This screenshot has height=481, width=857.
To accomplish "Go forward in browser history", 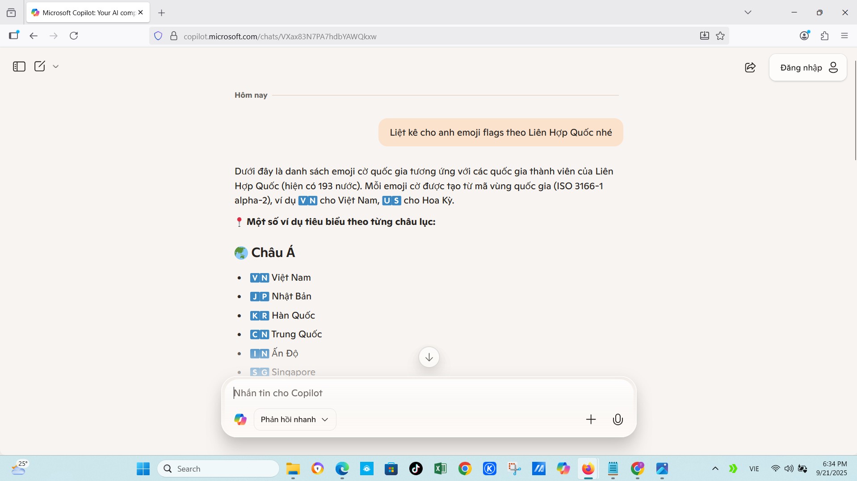I will point(54,36).
